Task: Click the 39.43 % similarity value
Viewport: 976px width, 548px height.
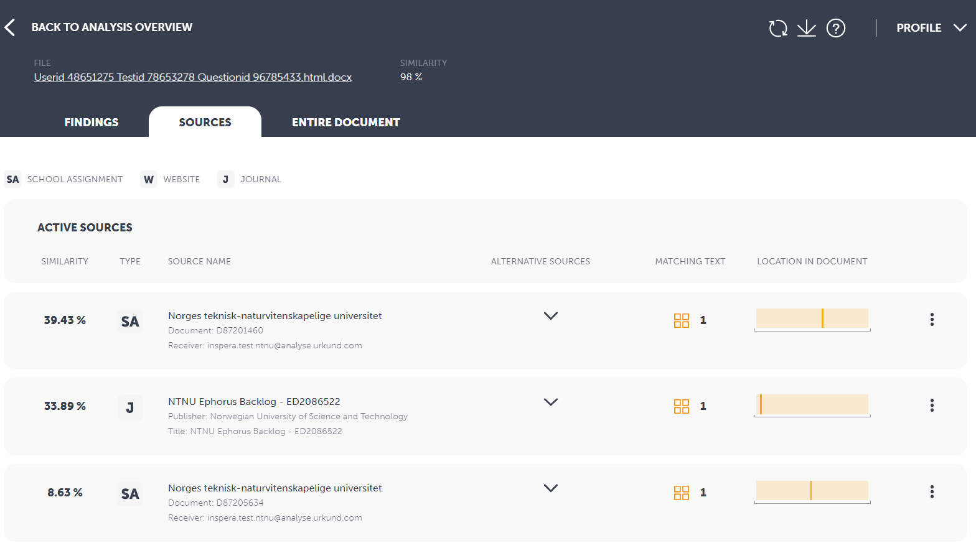Action: click(65, 320)
